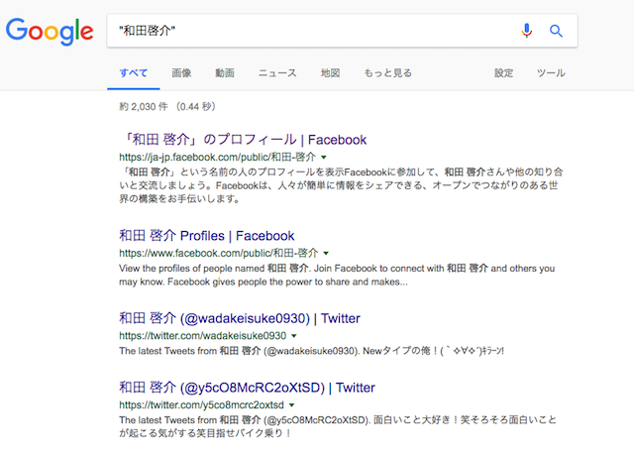The width and height of the screenshot is (634, 454).
Task: Focus the search box containing "和田啓介"
Action: pos(342,31)
